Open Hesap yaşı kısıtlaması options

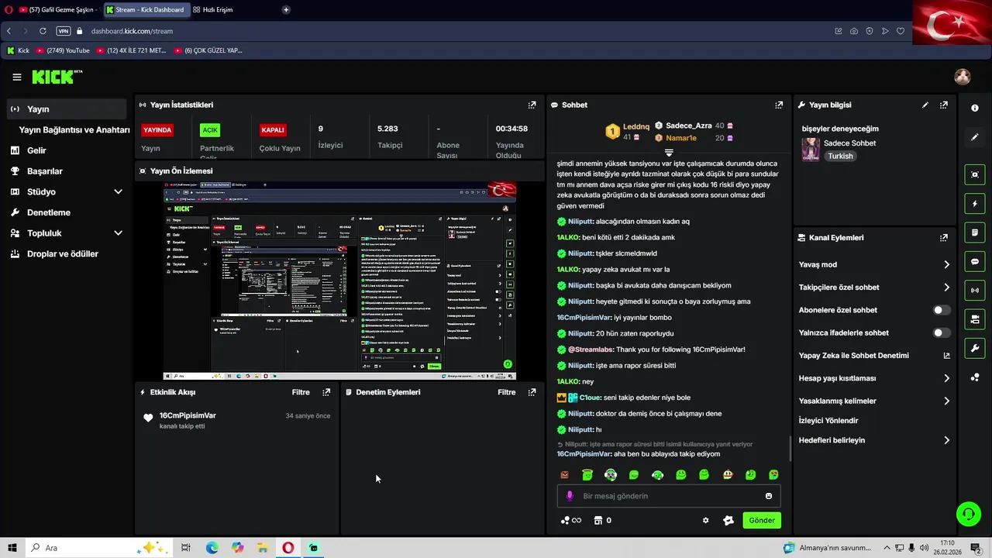click(x=874, y=378)
